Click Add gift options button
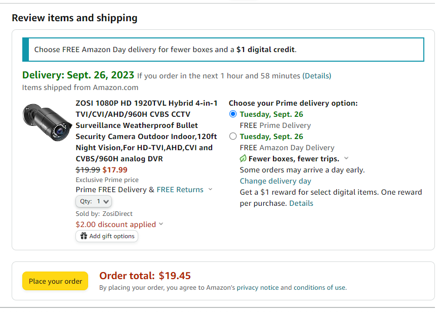Viewport: 439px width, 313px height. pyautogui.click(x=107, y=236)
